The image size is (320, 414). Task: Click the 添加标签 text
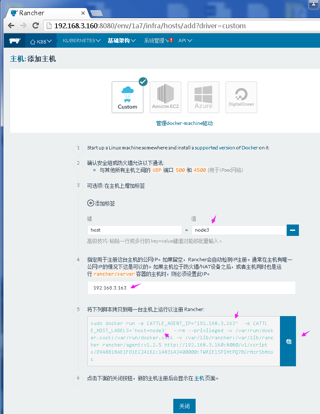(x=105, y=203)
